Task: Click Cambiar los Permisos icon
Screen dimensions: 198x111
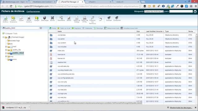Action: pos(93,20)
